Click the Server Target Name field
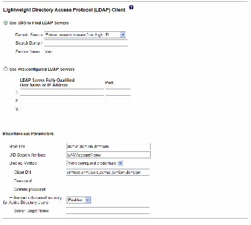The height and width of the screenshot is (225, 251). pyautogui.click(x=108, y=211)
